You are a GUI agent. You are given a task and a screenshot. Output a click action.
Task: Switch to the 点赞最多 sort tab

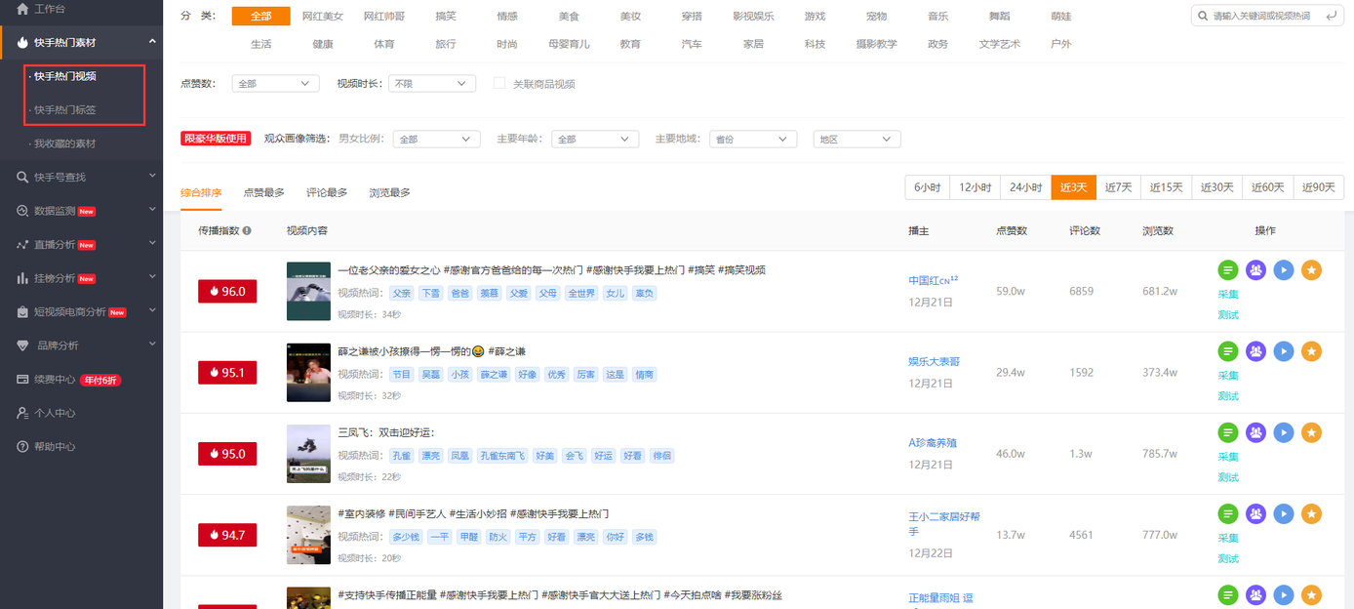point(263,193)
